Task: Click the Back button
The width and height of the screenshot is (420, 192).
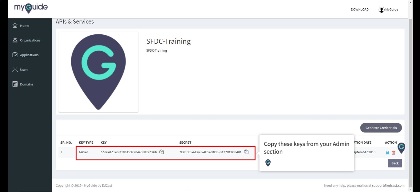Action: (395, 163)
